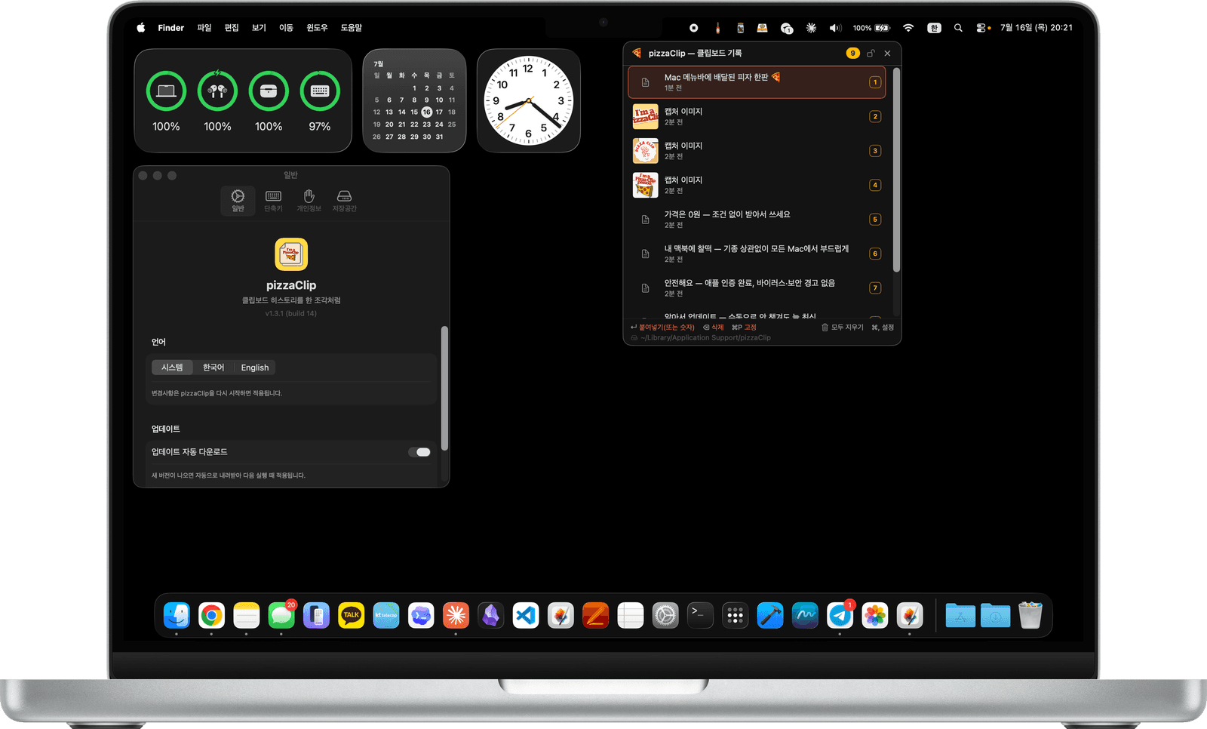Screen dimensions: 1207x729
Task: Toggle the 업데이트 자동 다운로드 switch
Action: (x=419, y=452)
